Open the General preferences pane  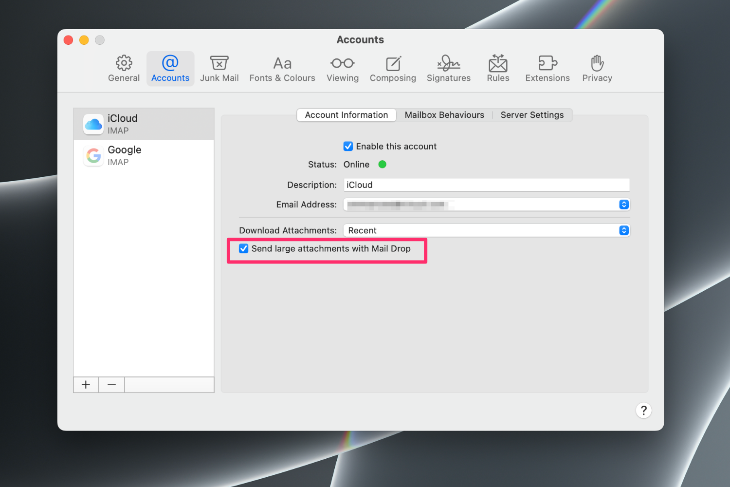pyautogui.click(x=124, y=68)
